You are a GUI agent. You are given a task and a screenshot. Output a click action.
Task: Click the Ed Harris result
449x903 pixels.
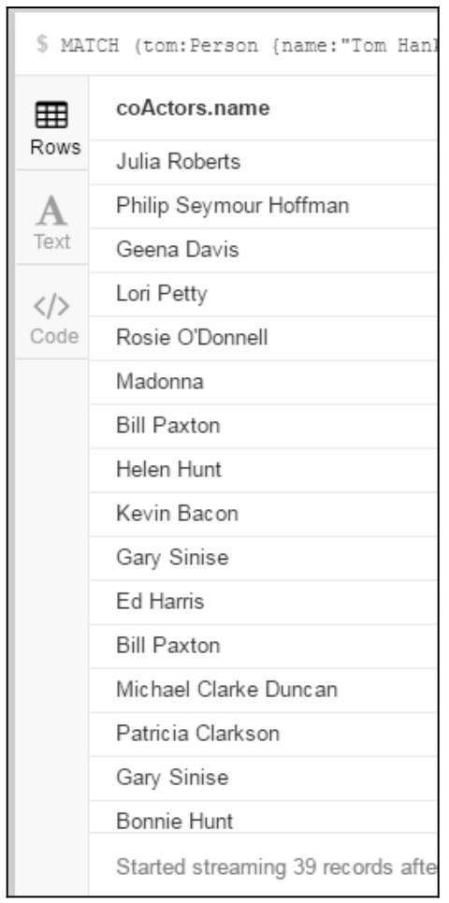coord(263,602)
